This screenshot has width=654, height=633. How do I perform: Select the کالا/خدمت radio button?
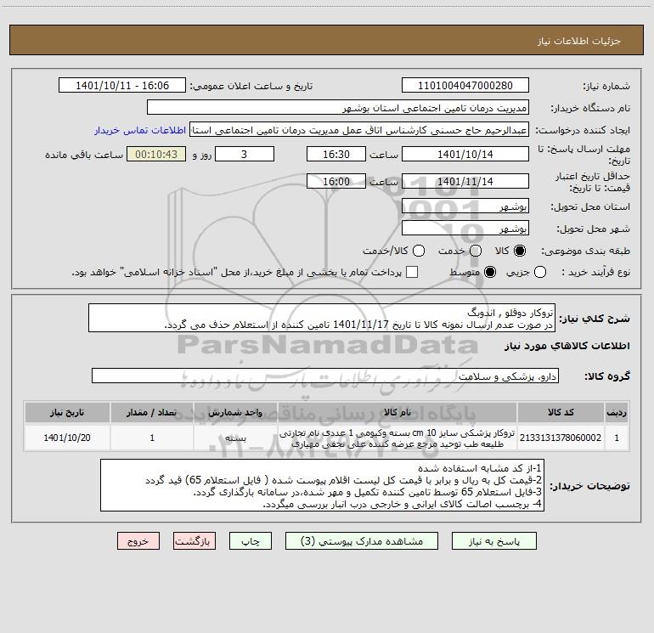tap(419, 251)
